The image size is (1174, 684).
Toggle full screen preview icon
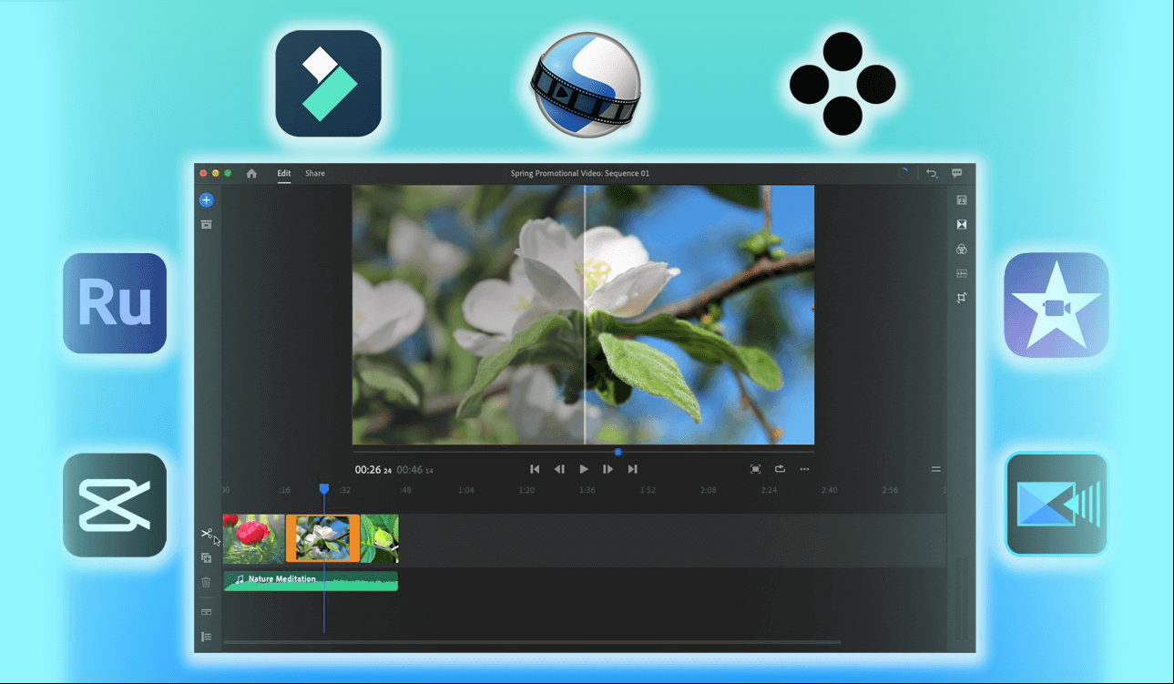pos(755,469)
